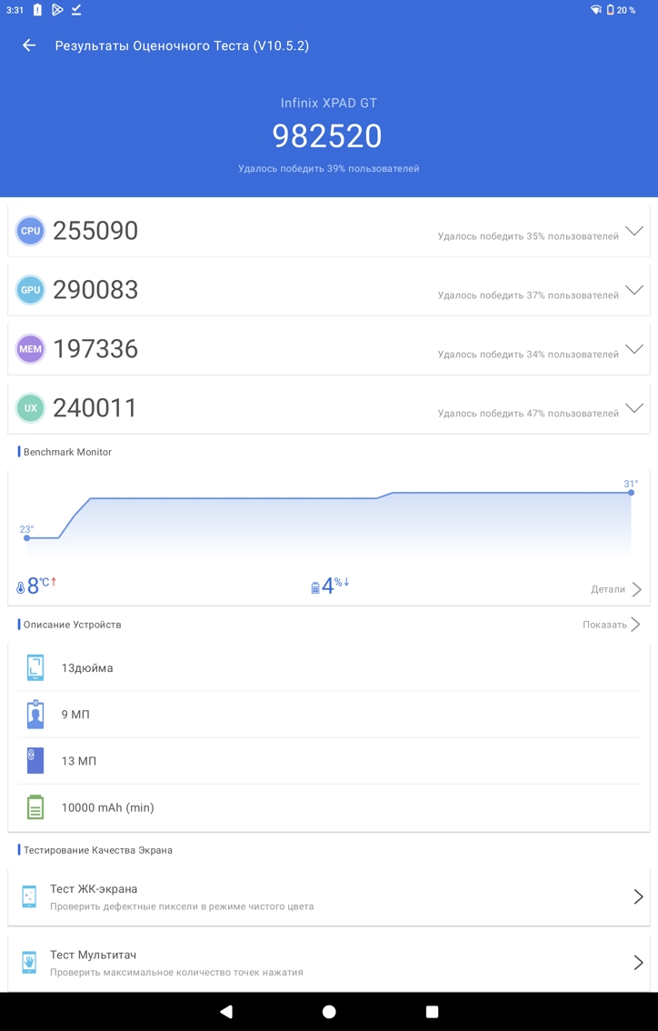Tap the UX score badge icon

click(30, 407)
